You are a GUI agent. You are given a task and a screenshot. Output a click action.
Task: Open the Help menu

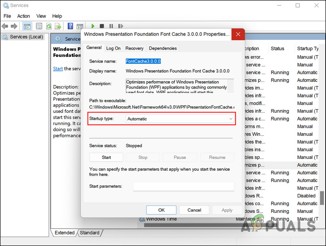point(57,16)
